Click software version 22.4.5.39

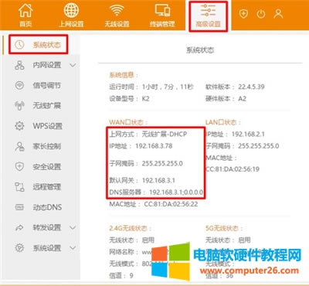251,87
